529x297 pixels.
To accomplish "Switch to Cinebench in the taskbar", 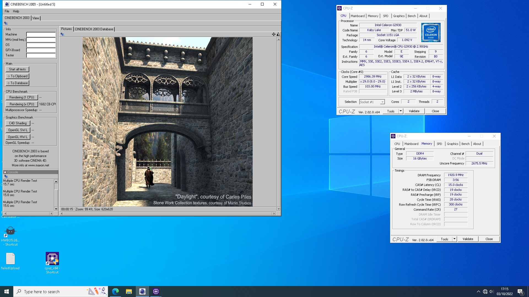I will click(x=142, y=291).
